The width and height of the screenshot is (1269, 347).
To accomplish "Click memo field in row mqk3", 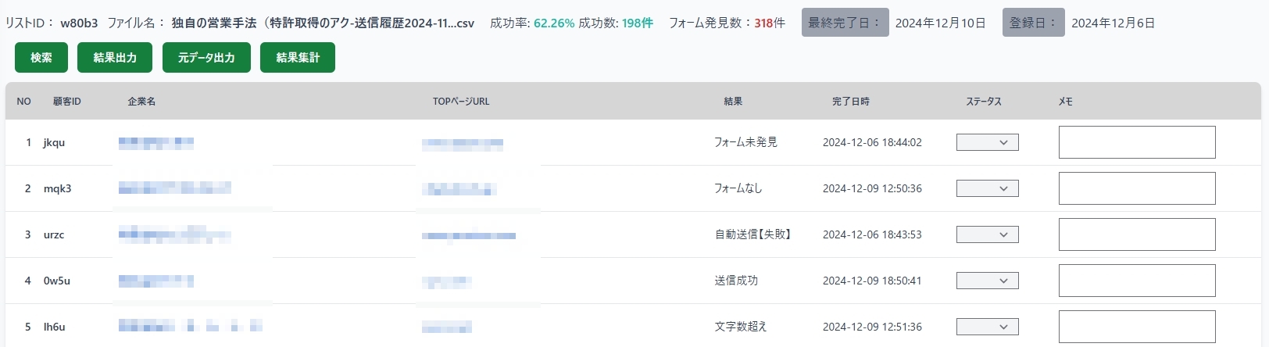I will tap(1137, 188).
